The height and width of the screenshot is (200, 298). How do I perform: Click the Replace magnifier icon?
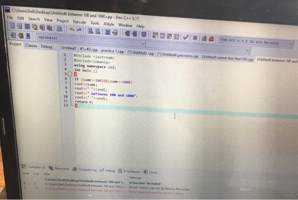point(98,31)
